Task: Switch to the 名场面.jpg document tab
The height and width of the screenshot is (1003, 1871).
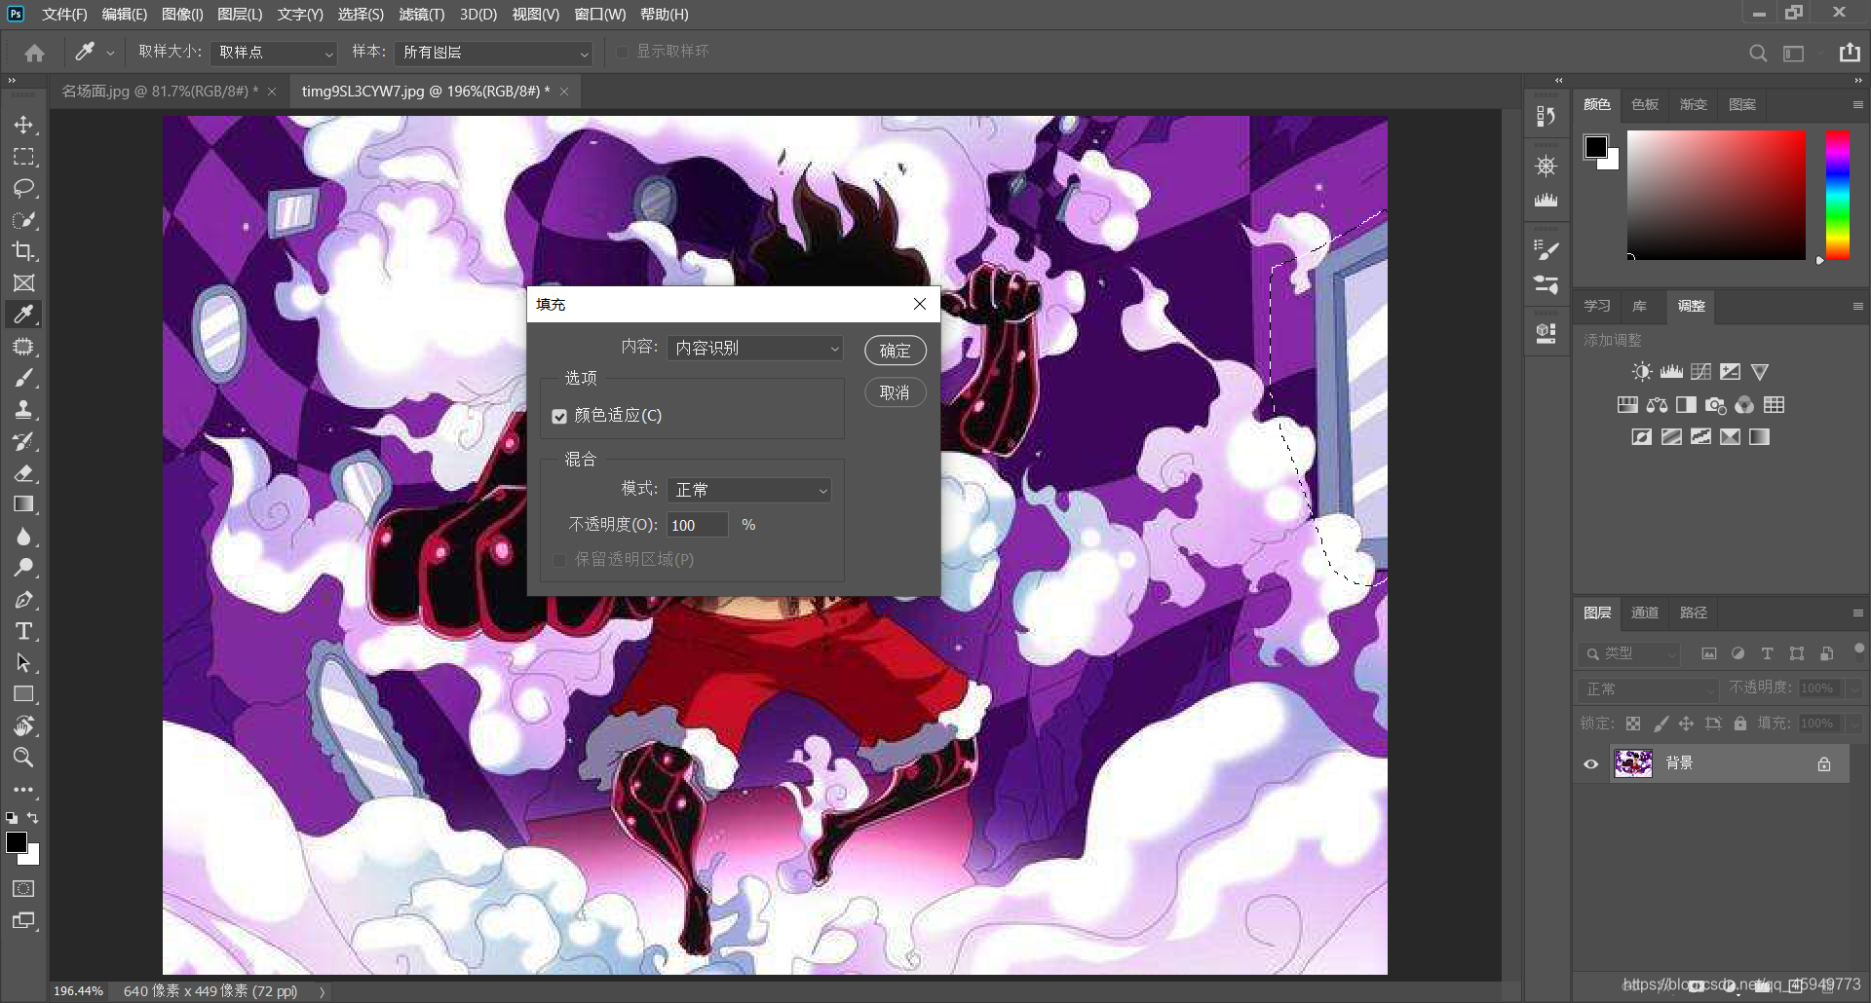Action: coord(161,92)
